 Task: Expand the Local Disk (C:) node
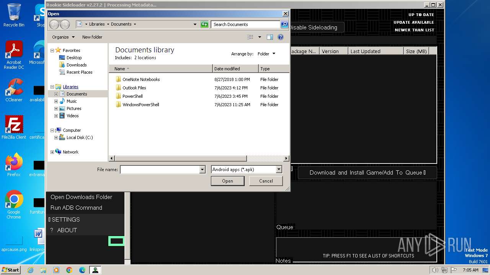(56, 137)
